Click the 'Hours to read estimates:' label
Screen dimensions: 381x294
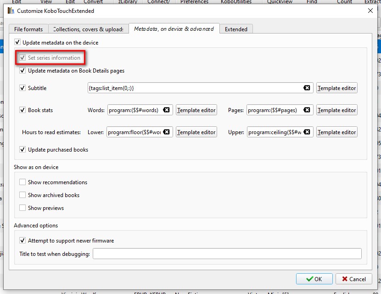point(51,132)
